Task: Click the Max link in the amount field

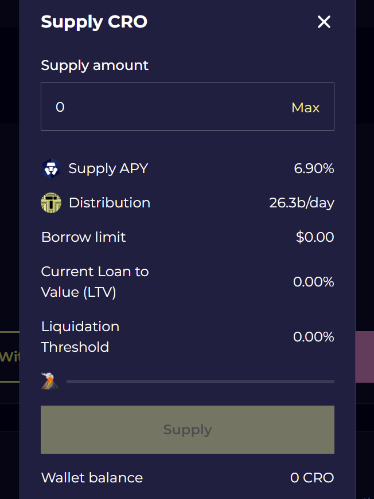Action: 305,108
